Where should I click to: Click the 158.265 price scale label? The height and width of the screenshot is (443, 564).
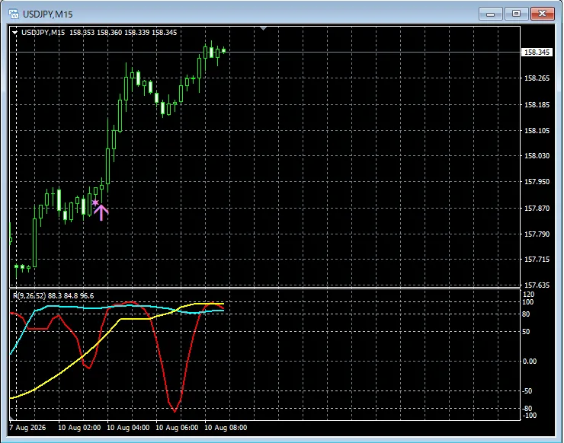(x=537, y=78)
